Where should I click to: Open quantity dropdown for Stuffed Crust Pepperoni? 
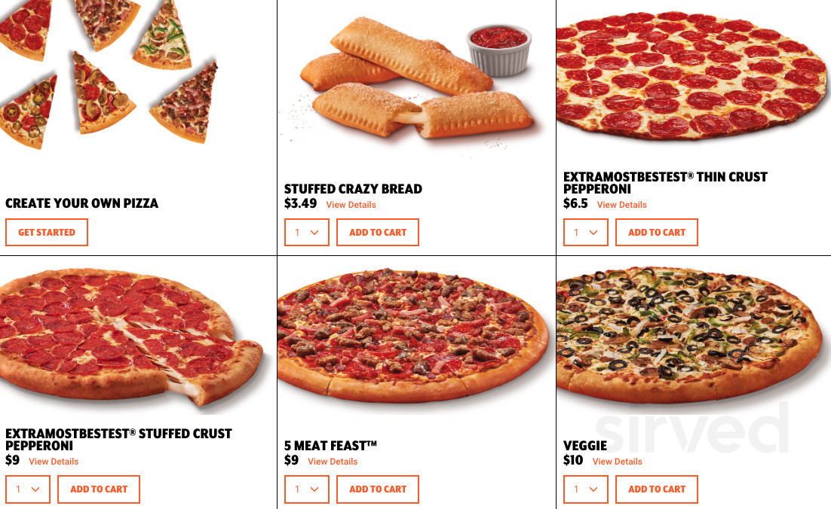pos(28,489)
